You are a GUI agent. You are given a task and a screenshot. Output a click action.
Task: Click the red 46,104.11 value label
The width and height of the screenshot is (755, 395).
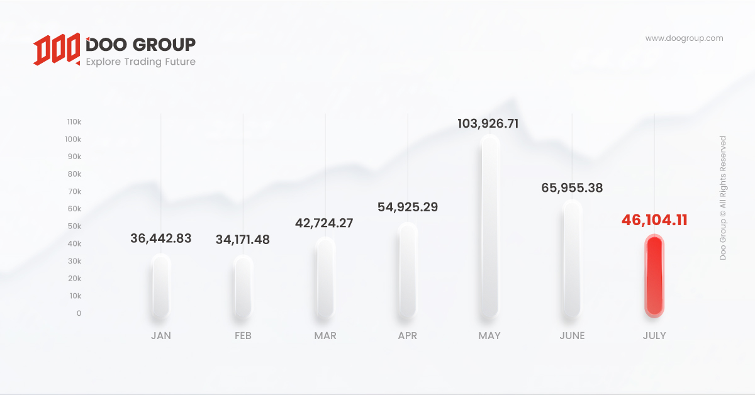(x=654, y=220)
